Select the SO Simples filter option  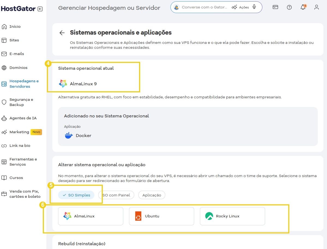pyautogui.click(x=76, y=195)
